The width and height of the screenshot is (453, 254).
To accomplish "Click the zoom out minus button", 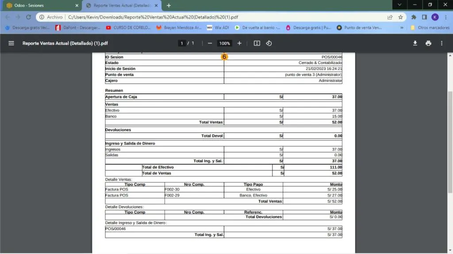I will [210, 43].
